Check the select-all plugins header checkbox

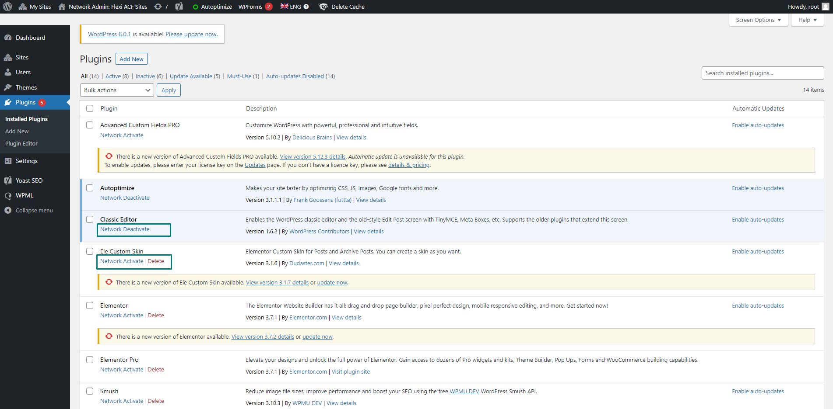[x=90, y=108]
